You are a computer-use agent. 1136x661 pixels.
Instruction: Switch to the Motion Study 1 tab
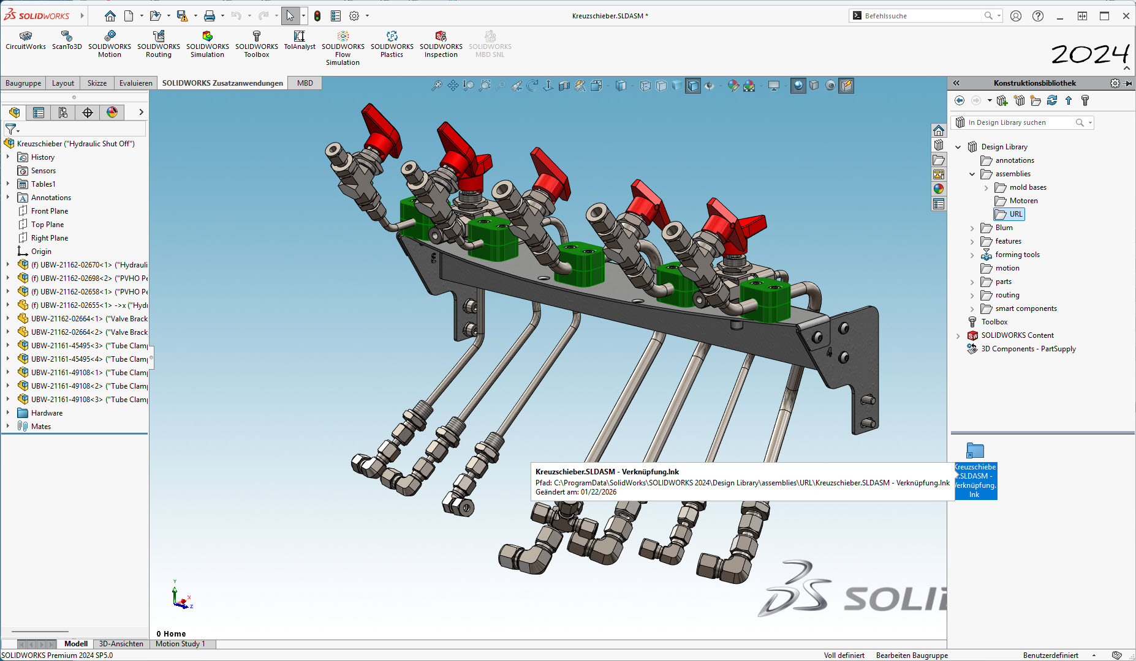(x=180, y=644)
